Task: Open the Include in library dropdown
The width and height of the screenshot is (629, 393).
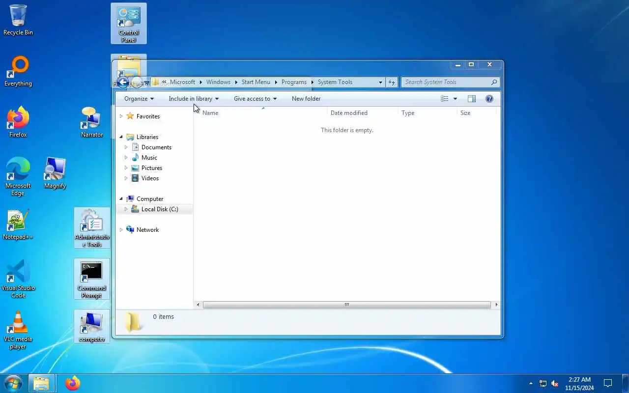Action: (194, 99)
